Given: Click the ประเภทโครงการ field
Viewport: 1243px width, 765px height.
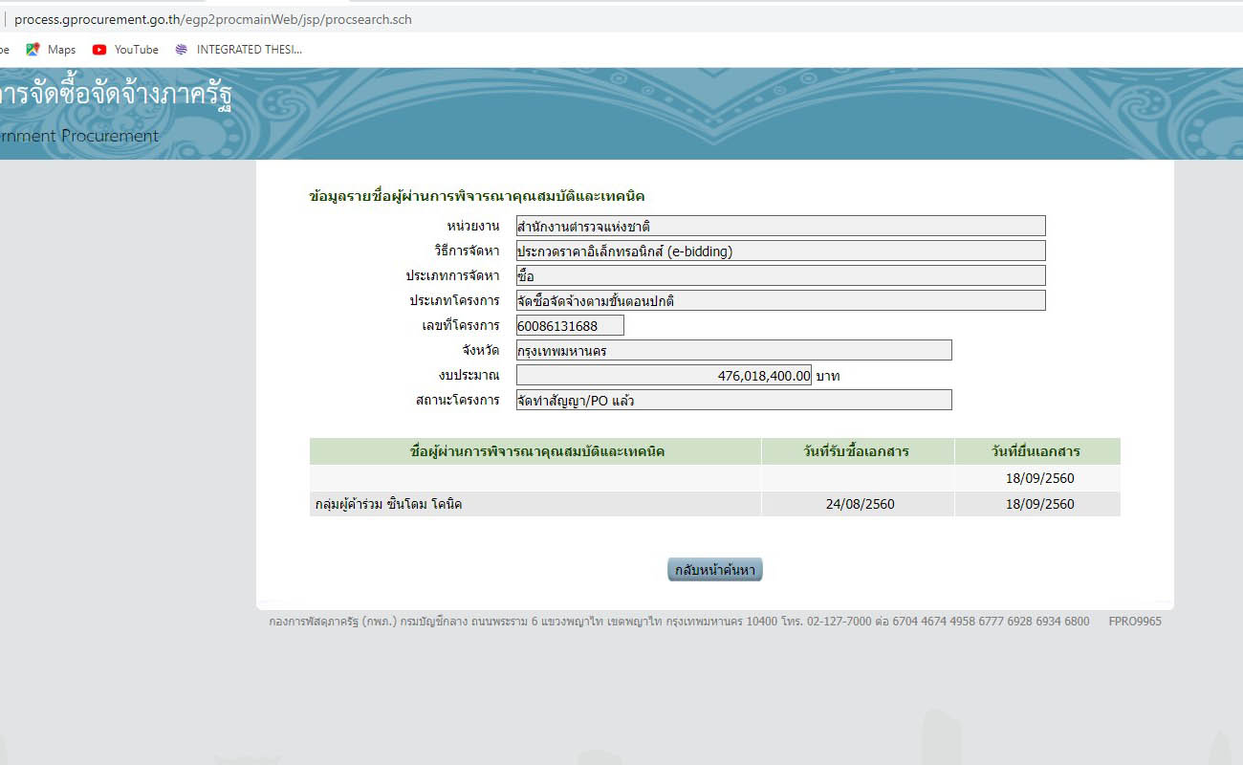Looking at the screenshot, I should [779, 301].
